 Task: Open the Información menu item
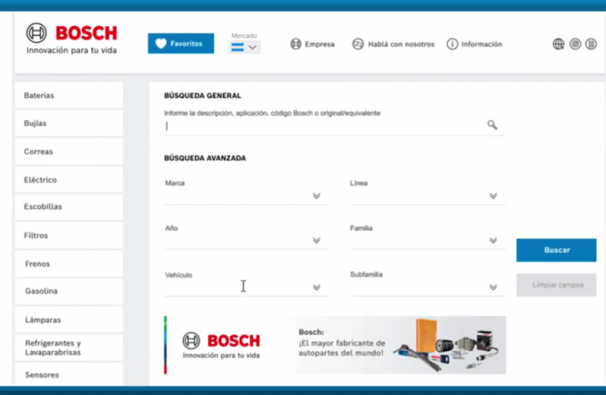point(474,44)
